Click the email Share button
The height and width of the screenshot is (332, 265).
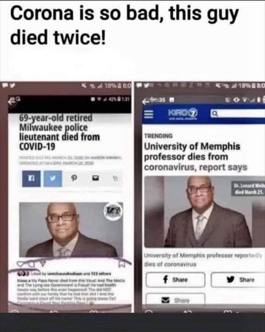coord(175,299)
